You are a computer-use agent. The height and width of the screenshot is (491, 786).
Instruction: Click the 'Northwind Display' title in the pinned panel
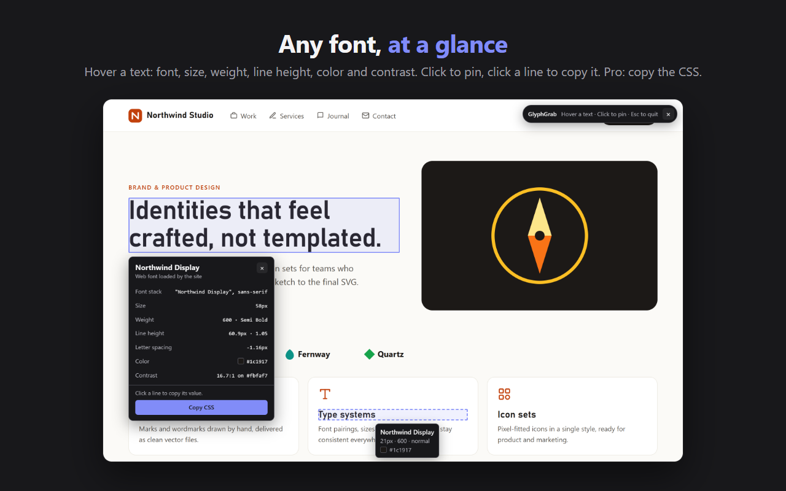(168, 268)
